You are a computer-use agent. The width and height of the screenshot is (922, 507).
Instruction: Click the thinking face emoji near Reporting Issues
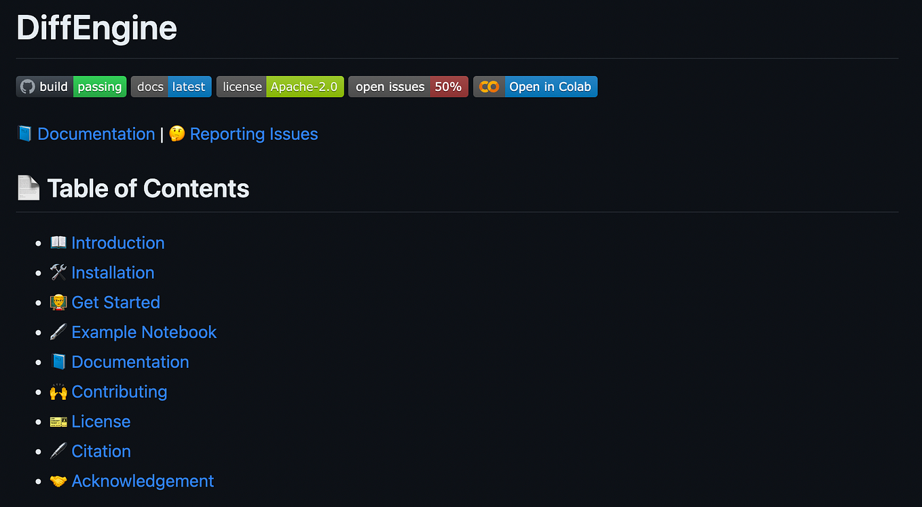176,134
